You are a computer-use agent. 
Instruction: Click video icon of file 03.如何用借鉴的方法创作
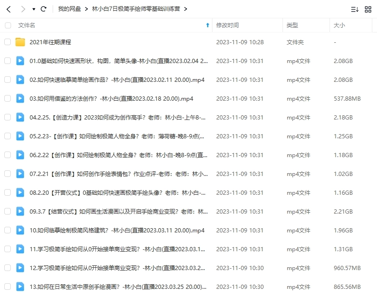[20, 98]
